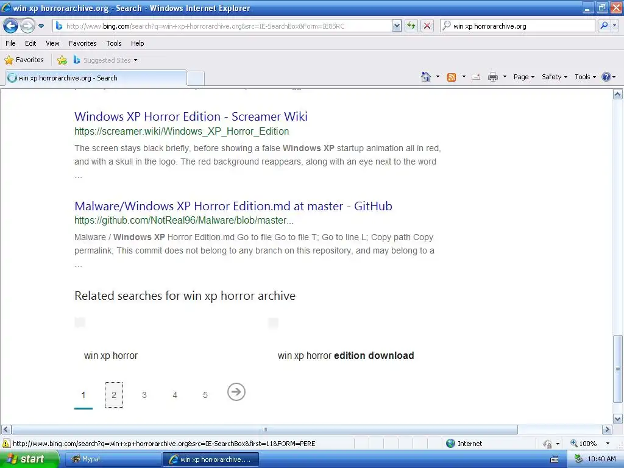Click horizontal scrollbar right arrow
This screenshot has width=624, height=468.
tap(607, 430)
